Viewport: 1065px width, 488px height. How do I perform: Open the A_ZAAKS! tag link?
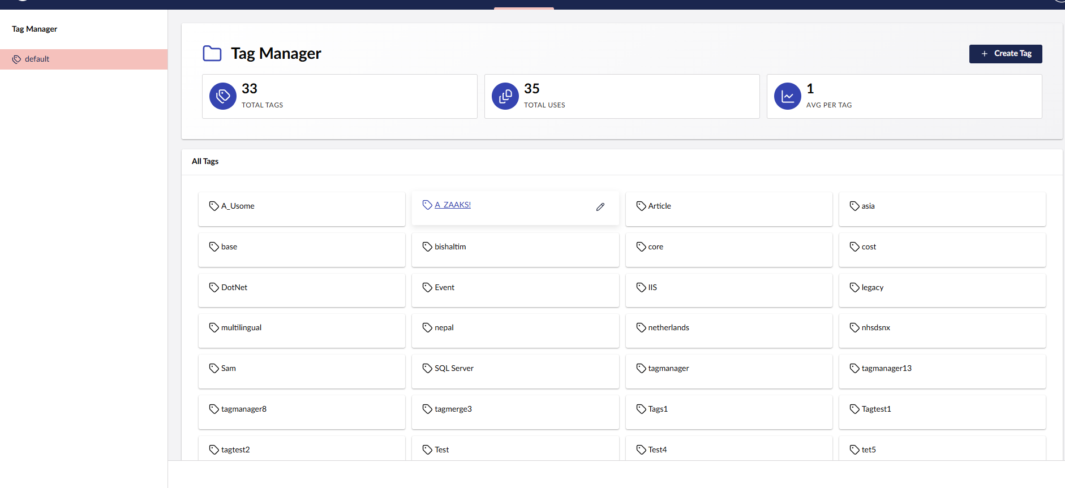coord(453,205)
